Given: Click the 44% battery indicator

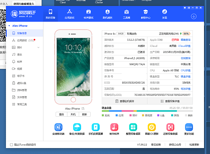Looking at the screenshot, I should (186, 33).
